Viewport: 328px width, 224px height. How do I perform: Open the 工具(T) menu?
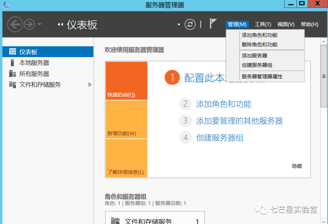pos(263,24)
